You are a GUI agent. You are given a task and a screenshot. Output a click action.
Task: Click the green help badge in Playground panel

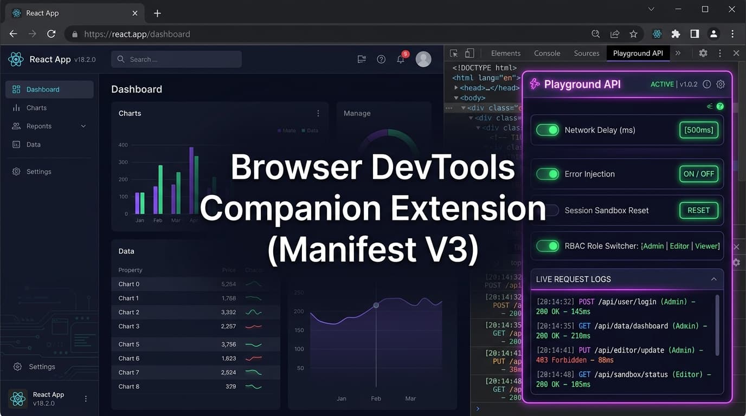coord(720,106)
